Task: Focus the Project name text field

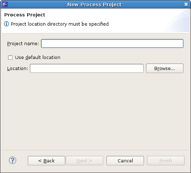Action: point(112,43)
